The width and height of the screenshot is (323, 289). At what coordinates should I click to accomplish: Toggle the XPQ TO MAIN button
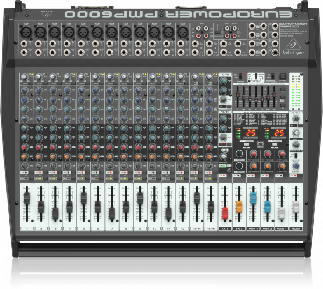coord(229,165)
